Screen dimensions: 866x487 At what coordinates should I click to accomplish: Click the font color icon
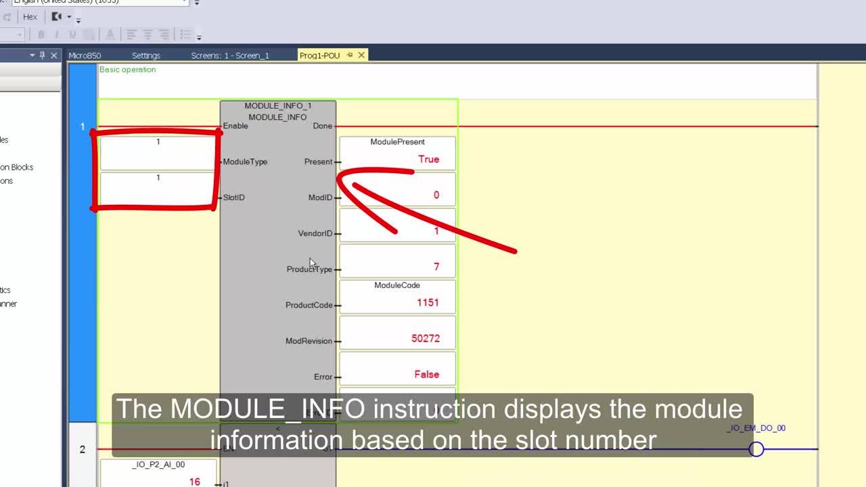coord(110,34)
